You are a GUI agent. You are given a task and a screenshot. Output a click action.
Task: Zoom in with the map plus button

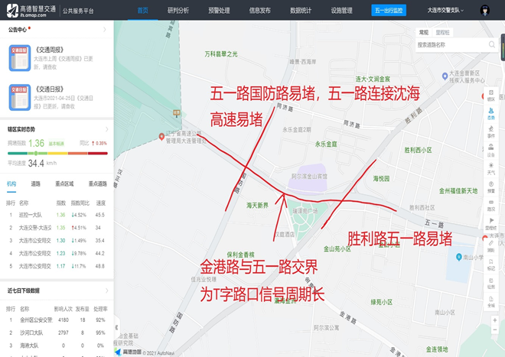[495, 320]
